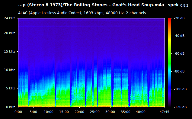Click the '15:00' time axis label

coord(64,112)
